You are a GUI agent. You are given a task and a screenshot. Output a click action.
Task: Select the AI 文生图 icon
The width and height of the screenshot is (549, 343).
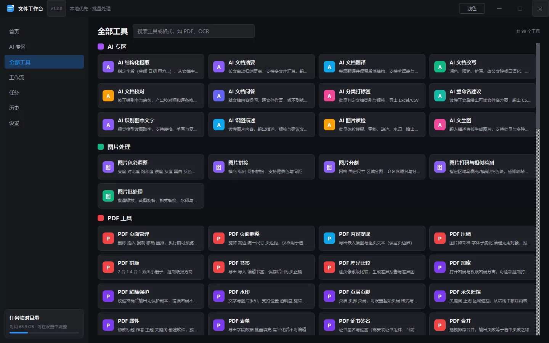click(x=440, y=125)
